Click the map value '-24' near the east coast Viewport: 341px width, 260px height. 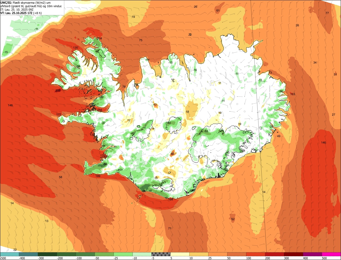coord(271,127)
